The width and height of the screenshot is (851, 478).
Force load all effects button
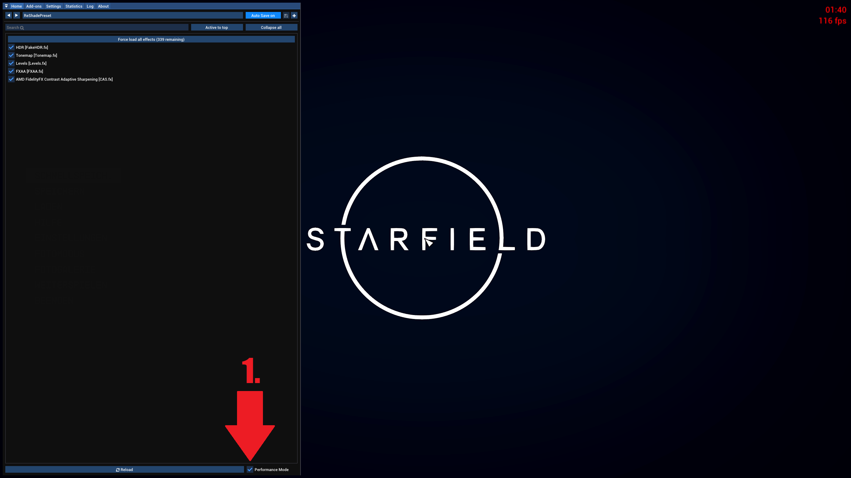click(x=151, y=39)
